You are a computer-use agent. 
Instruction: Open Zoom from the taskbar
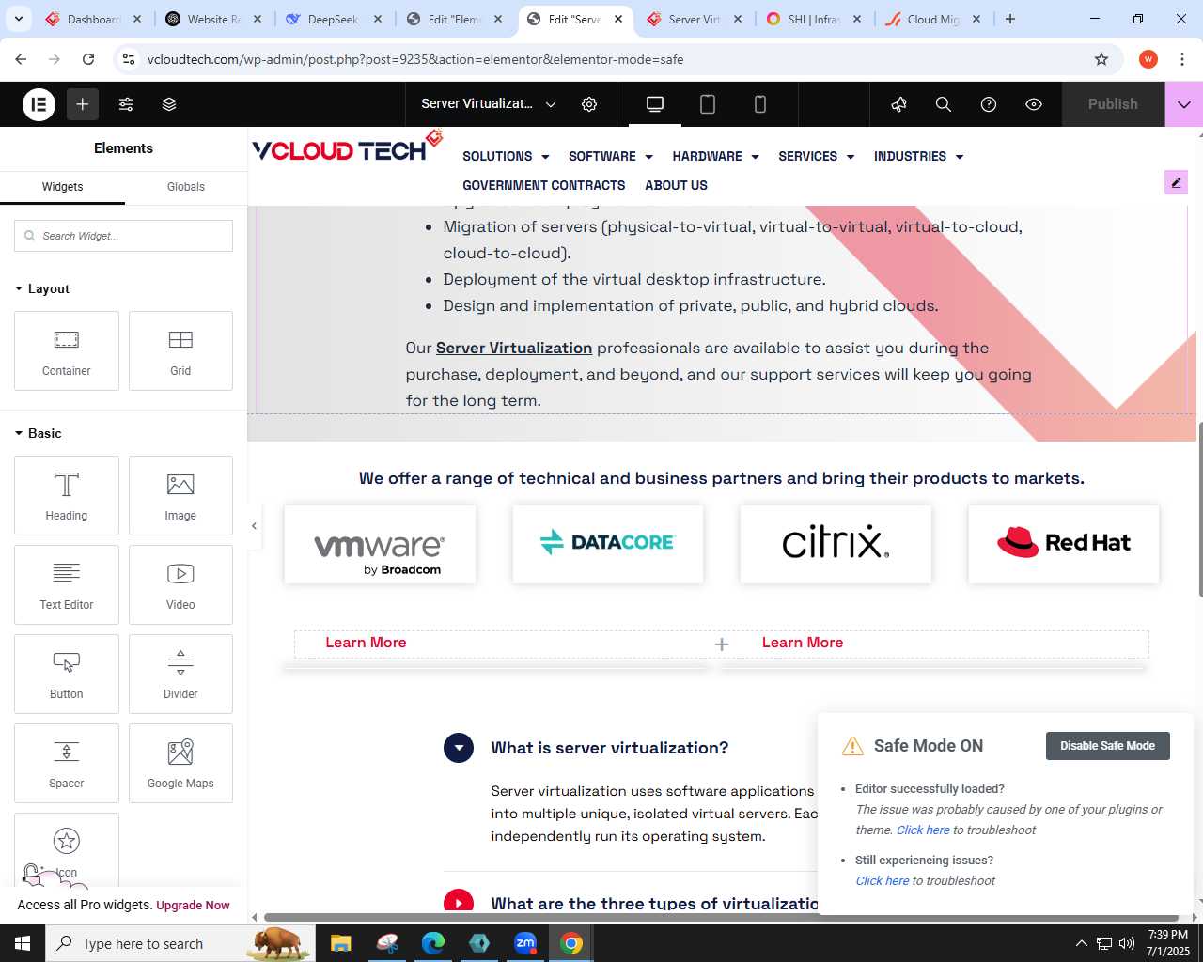(525, 943)
